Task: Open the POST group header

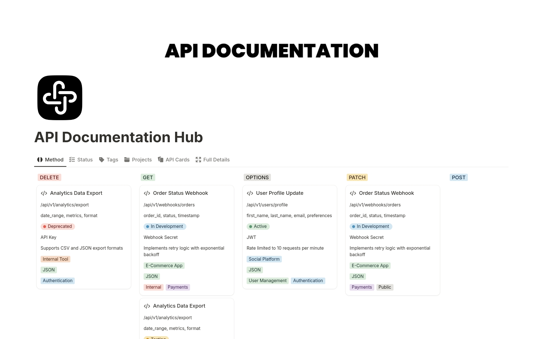Action: click(458, 178)
